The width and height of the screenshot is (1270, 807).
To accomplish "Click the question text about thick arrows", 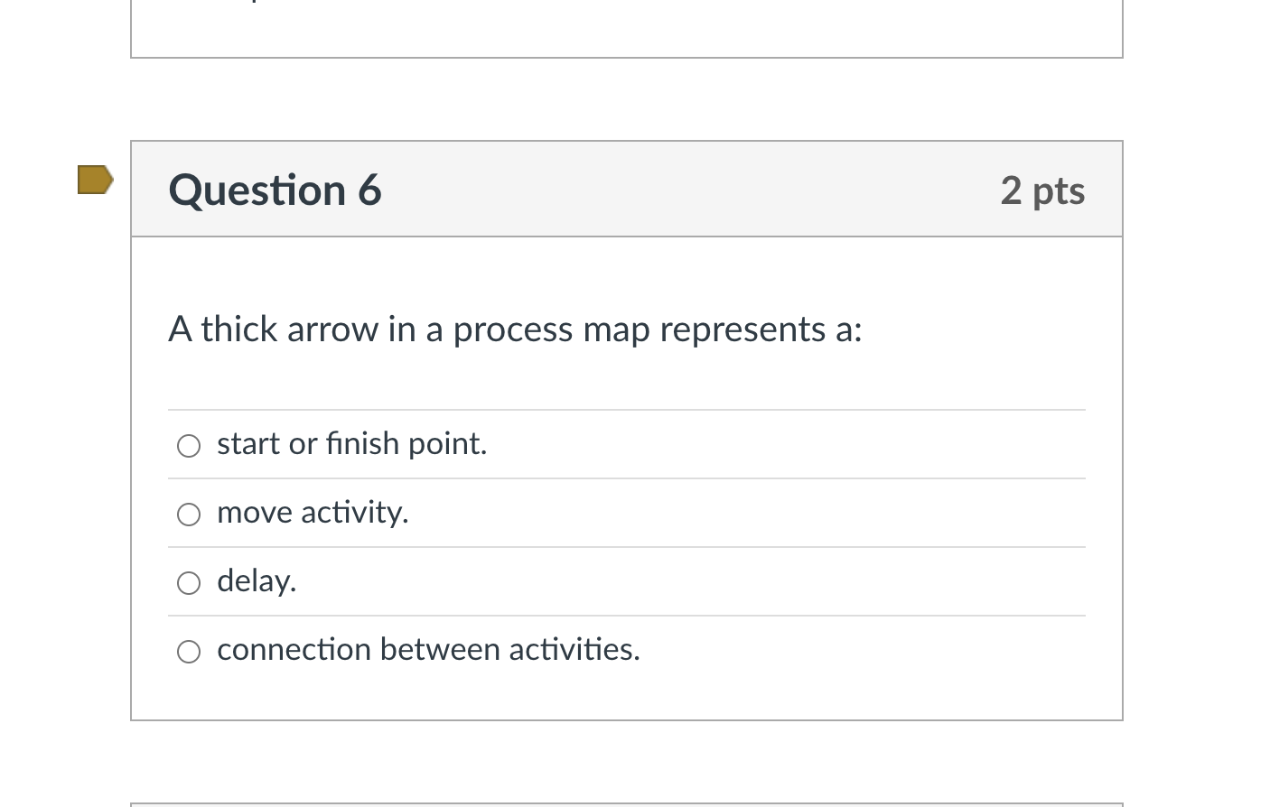I will (515, 329).
